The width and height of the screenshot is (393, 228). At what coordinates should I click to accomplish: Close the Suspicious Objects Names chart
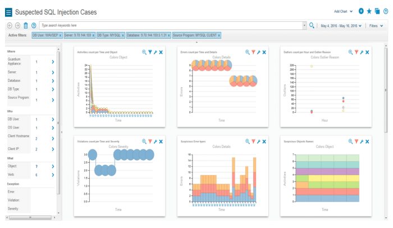click(x=367, y=142)
